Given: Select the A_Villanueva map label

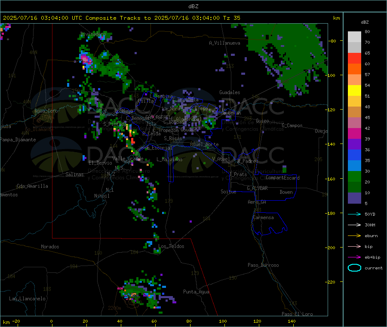Looking at the screenshot, I should (x=224, y=43).
